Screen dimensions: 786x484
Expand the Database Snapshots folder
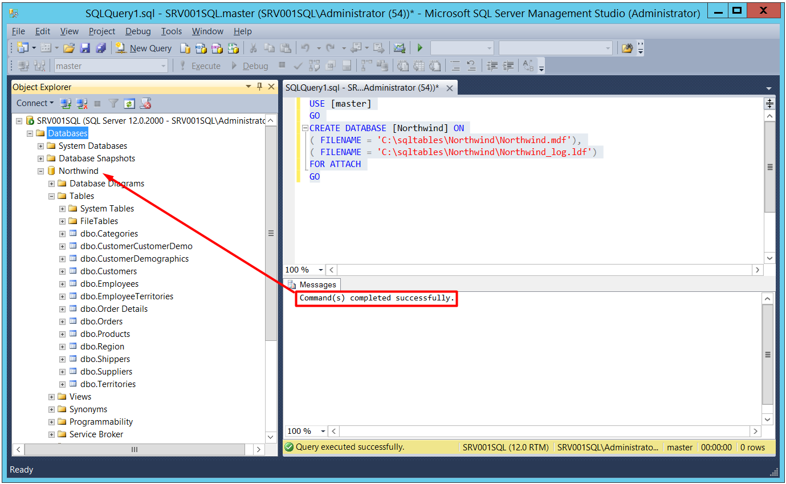coord(41,158)
